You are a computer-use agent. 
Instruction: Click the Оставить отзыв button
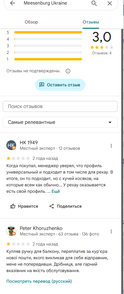[60, 85]
